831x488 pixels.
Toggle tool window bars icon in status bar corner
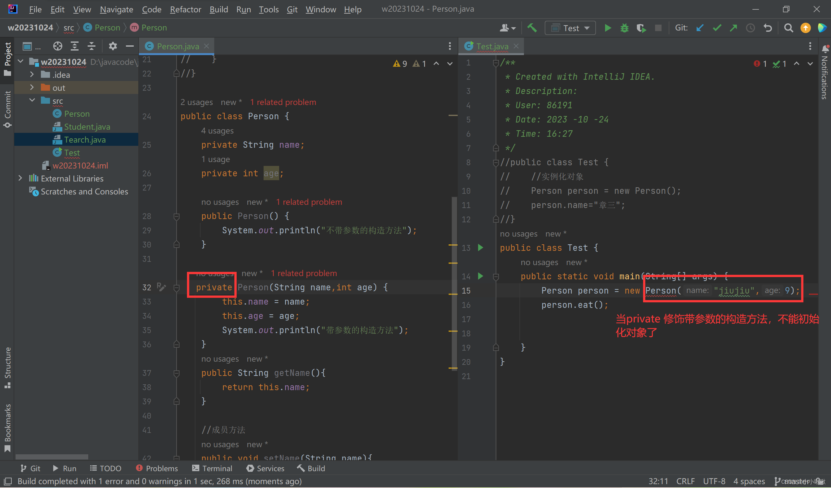7,482
